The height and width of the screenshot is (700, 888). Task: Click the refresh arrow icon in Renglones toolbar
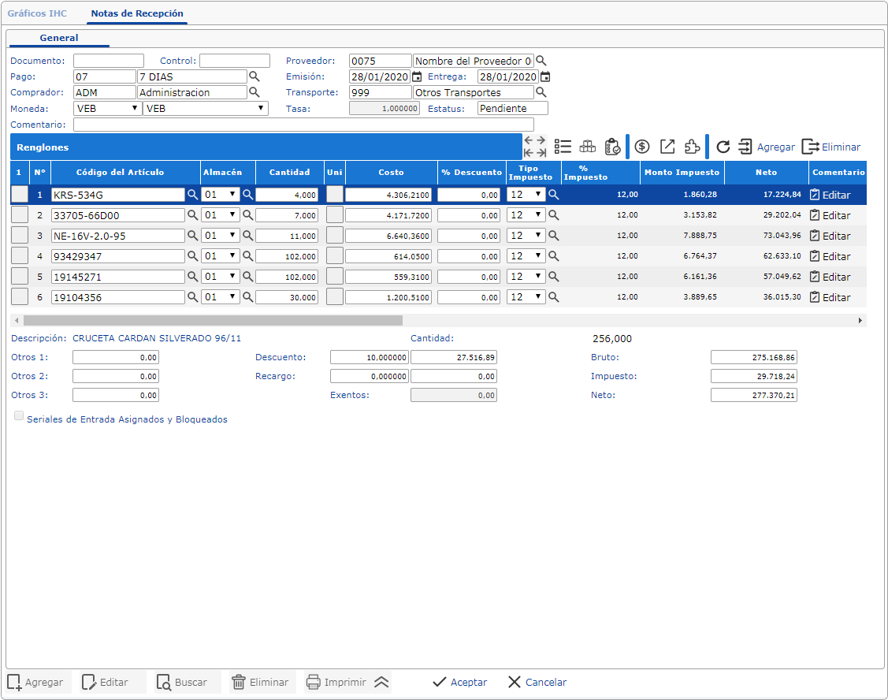(723, 147)
